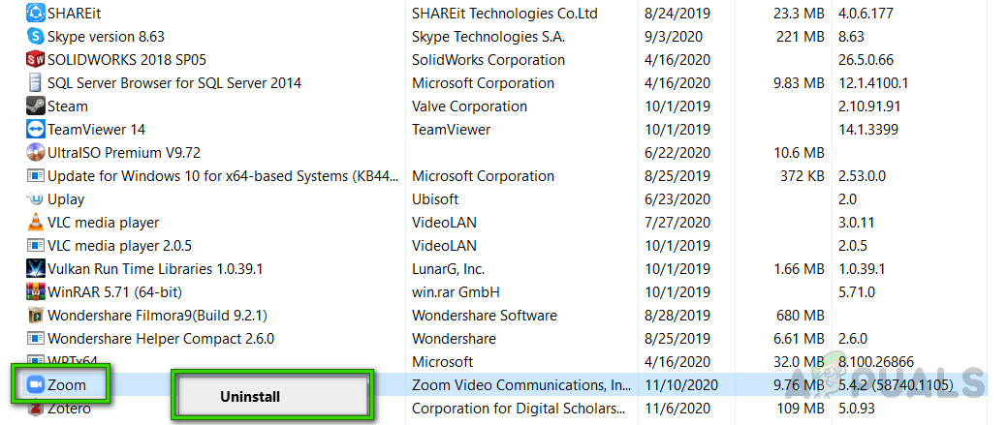Select SQL Server Browser for SQL Server 2014

(x=173, y=83)
